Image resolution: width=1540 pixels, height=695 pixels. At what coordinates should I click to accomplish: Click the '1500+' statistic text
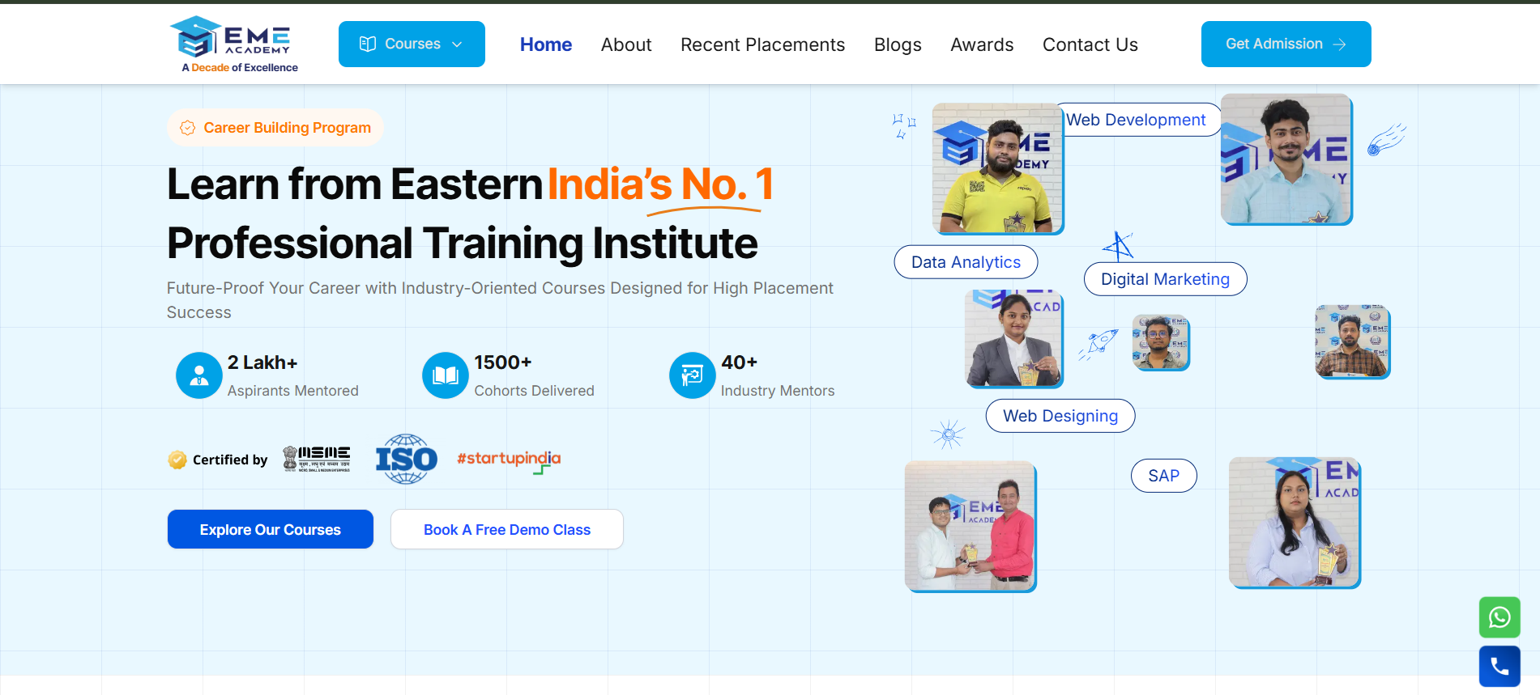pyautogui.click(x=503, y=362)
